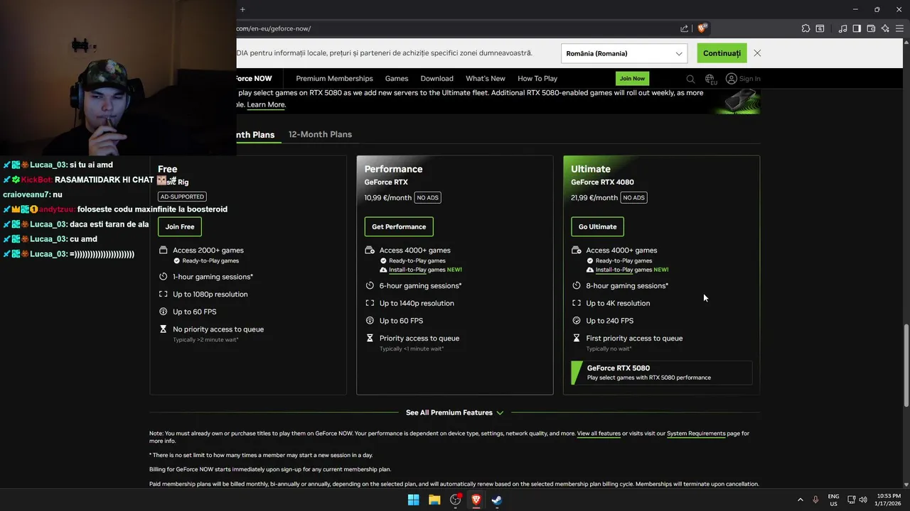
Task: Open the România (Romania) country dropdown
Action: click(x=623, y=53)
